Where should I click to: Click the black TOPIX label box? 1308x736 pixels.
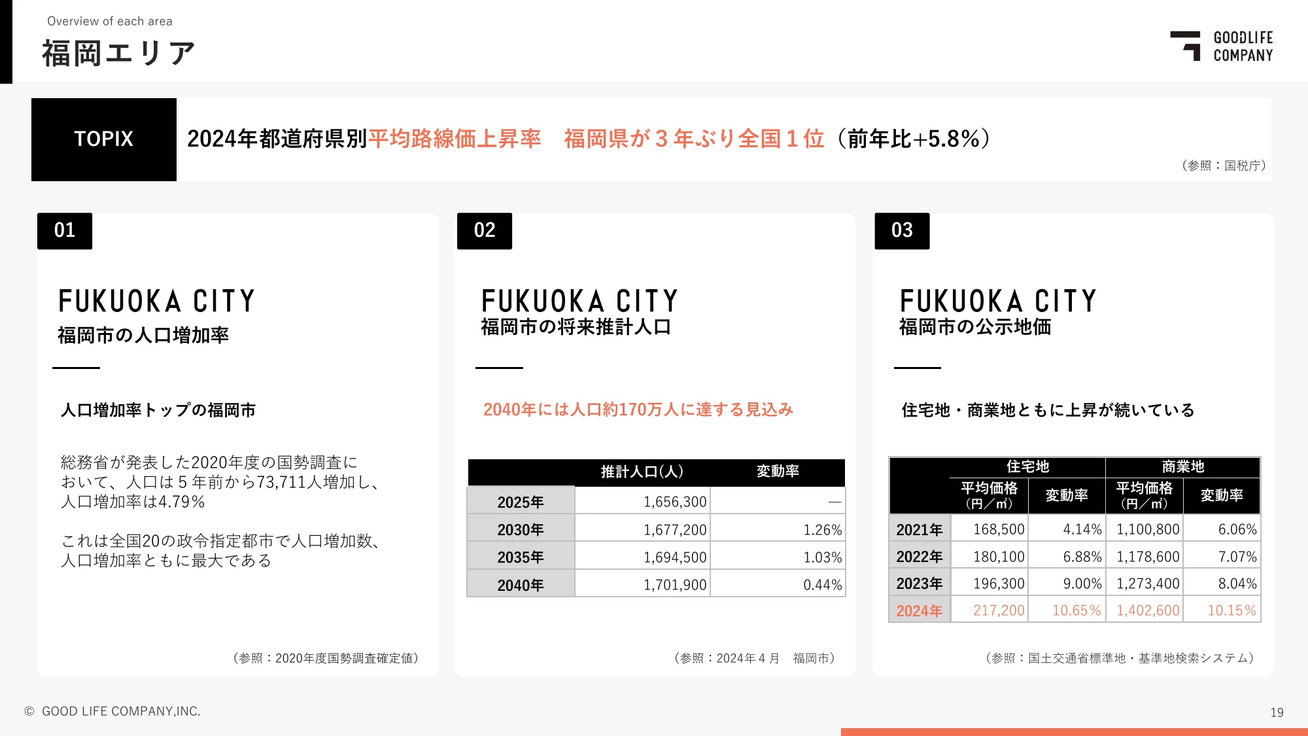tap(104, 139)
